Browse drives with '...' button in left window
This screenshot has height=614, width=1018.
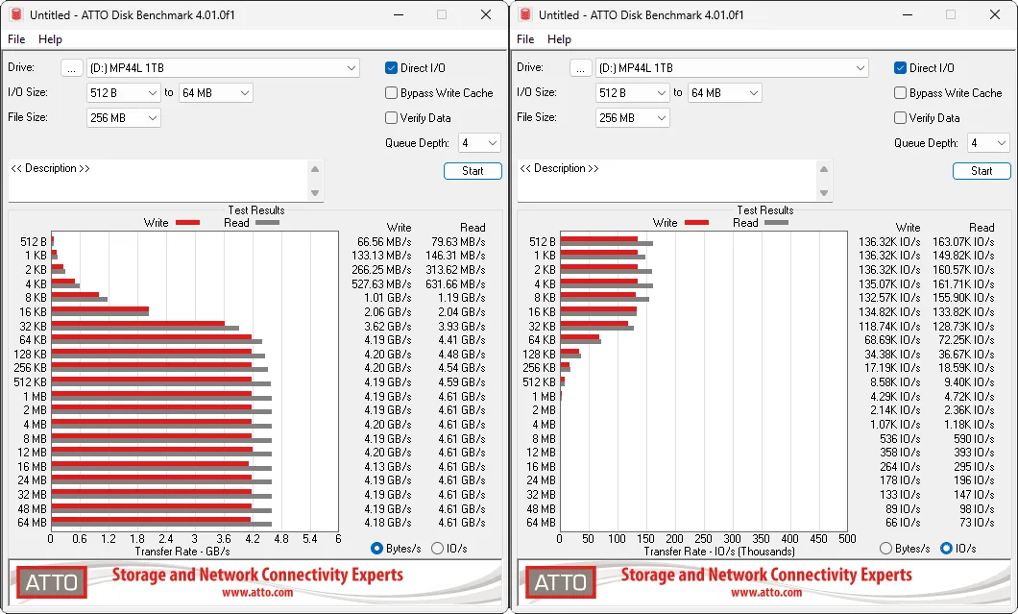pyautogui.click(x=71, y=68)
